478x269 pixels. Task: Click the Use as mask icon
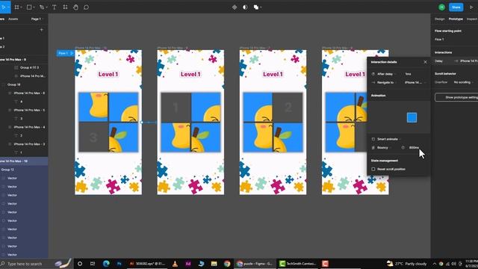[x=245, y=7]
